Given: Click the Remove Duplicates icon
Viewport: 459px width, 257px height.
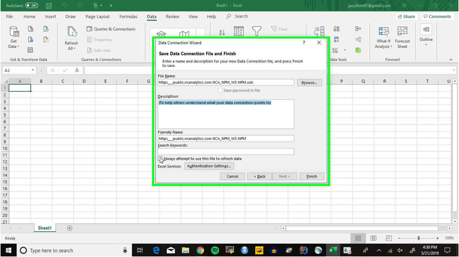Looking at the screenshot, I should (336, 39).
